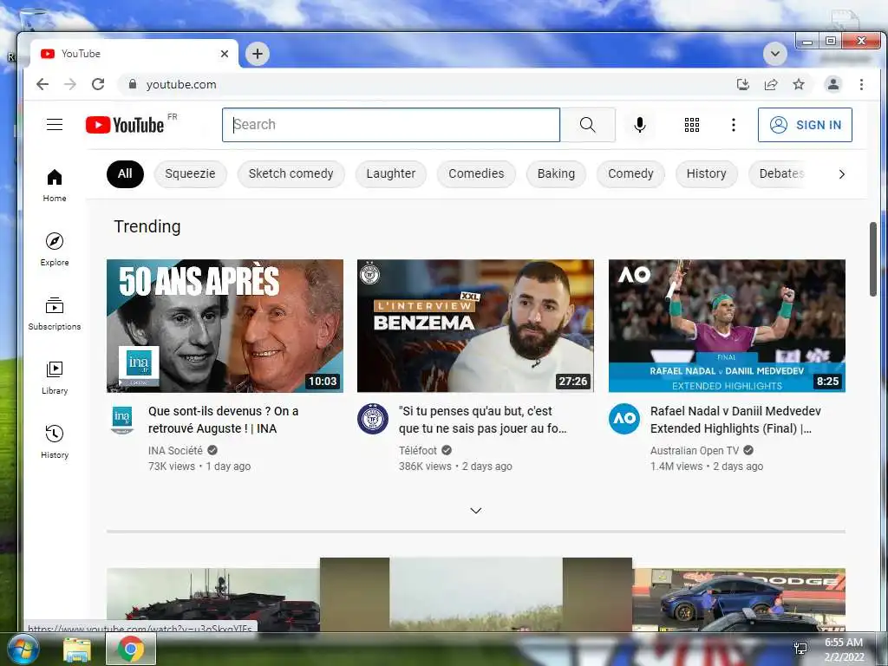Click the browser forward arrow
The image size is (888, 666).
click(x=70, y=84)
